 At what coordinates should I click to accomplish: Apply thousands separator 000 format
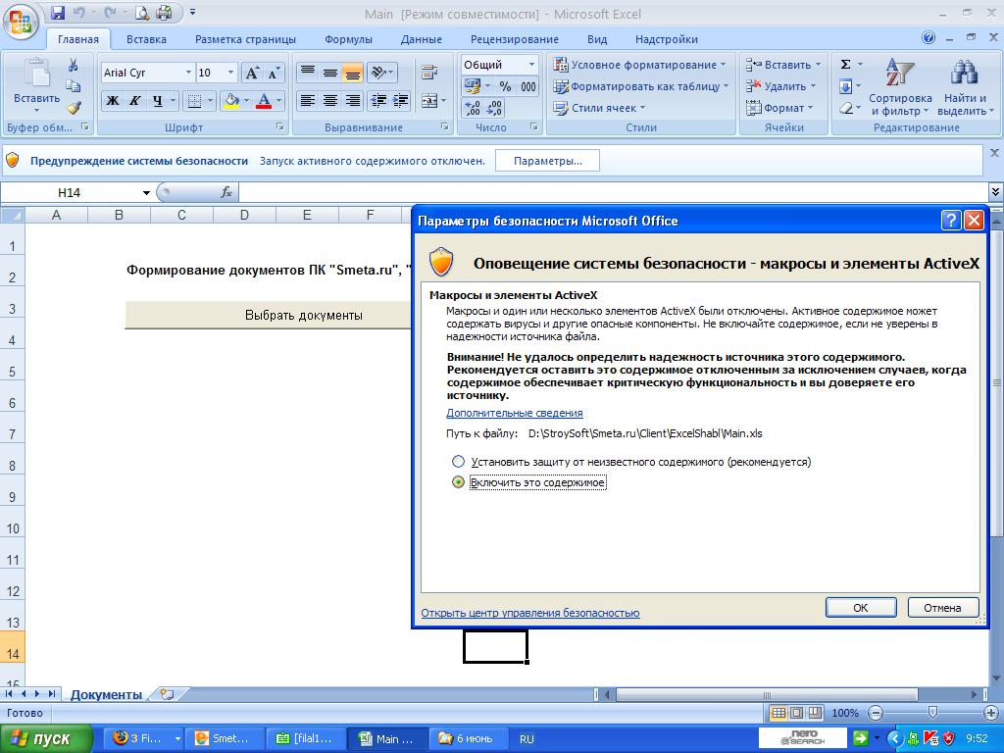pyautogui.click(x=528, y=86)
